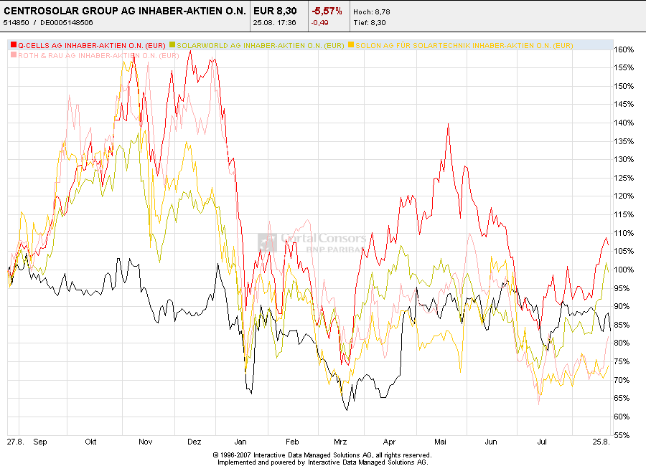Screen dimensions: 646x466
Task: Select SOLARWORLD AG INHABER-AKTIEN legend label
Action: (261, 45)
